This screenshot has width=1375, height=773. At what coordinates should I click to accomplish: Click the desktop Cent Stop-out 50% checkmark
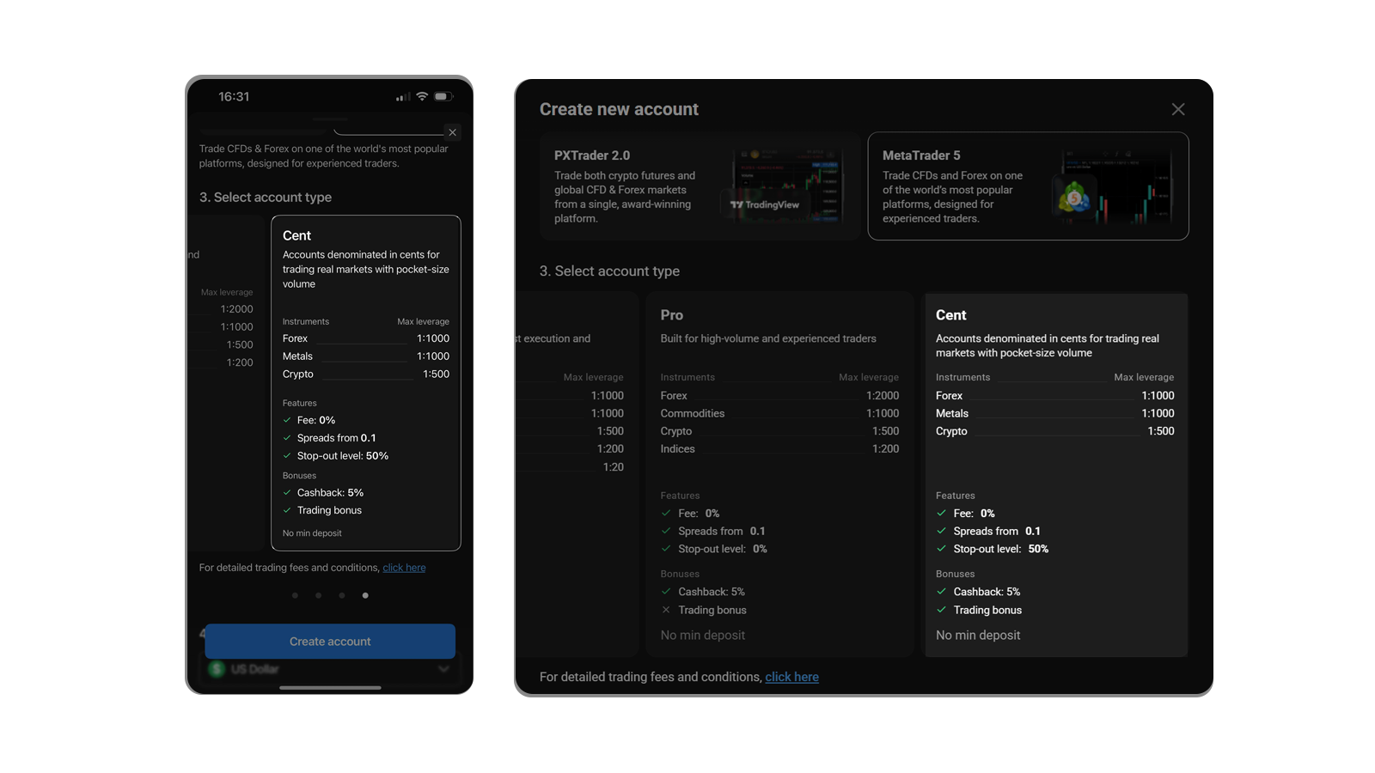click(x=941, y=549)
